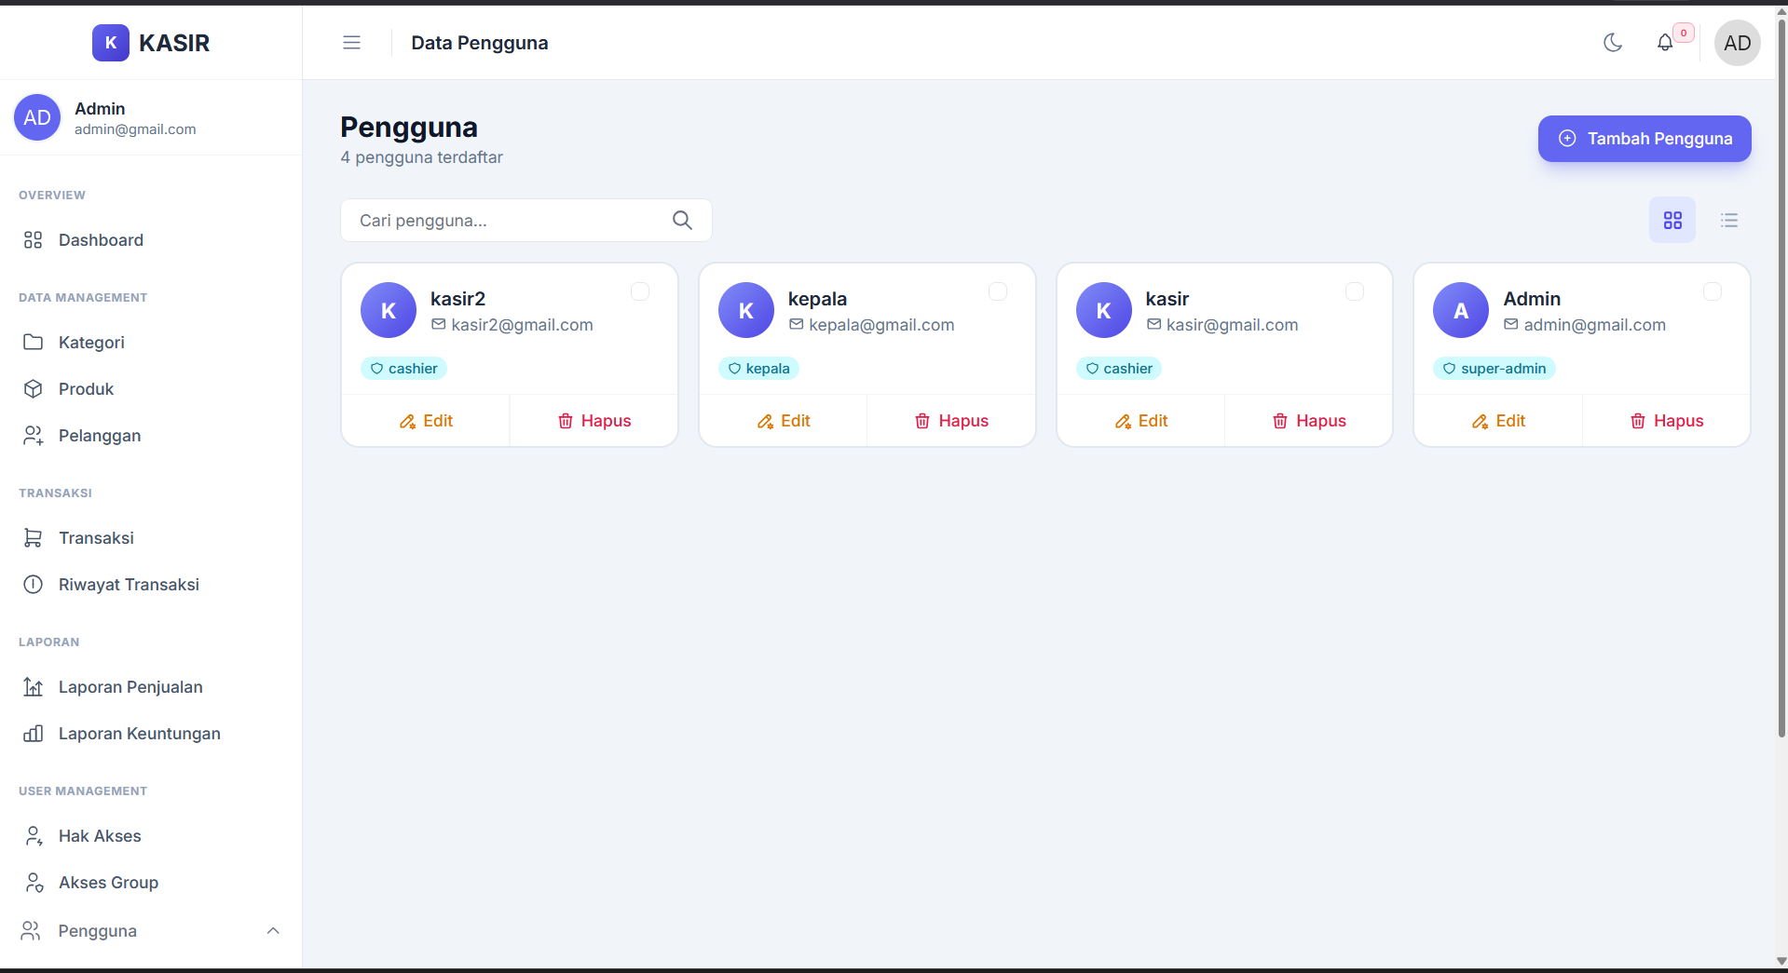Switch to dark mode moon icon
Screen dimensions: 1788x973
point(1613,43)
